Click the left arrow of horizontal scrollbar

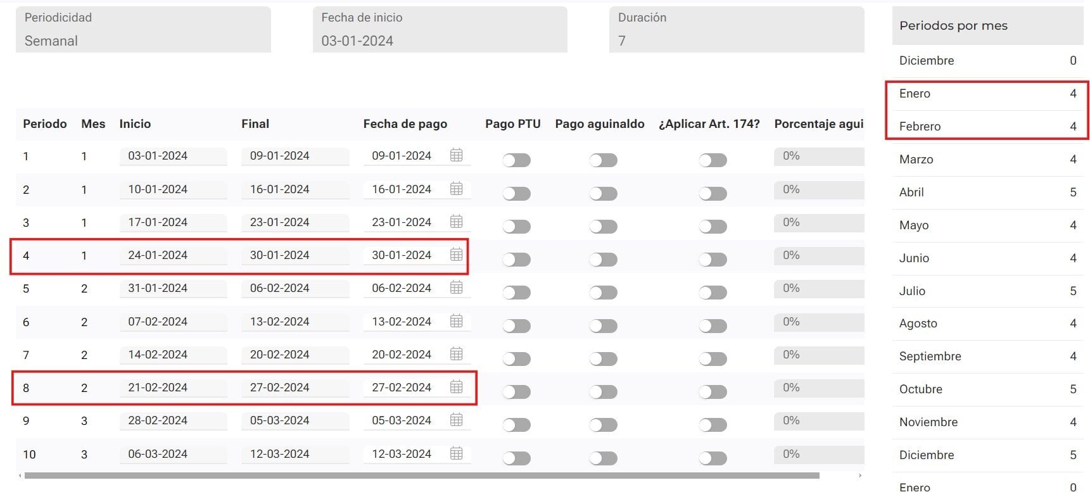point(20,476)
